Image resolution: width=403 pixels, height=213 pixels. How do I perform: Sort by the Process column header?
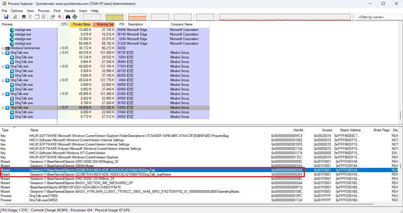29,24
